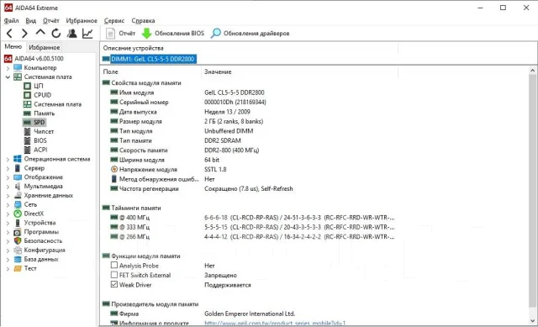
Task: Click the Компьютер monitor icon
Action: tap(18, 67)
